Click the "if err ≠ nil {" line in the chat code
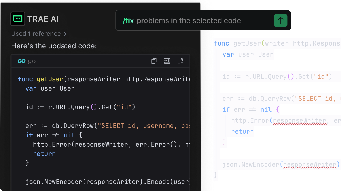 point(54,135)
